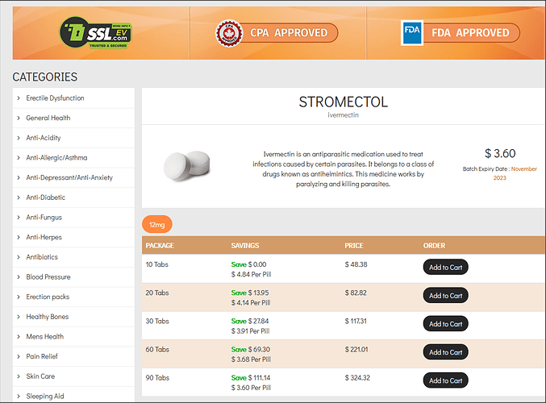Click the Erection packs chevron arrow

pos(19,297)
